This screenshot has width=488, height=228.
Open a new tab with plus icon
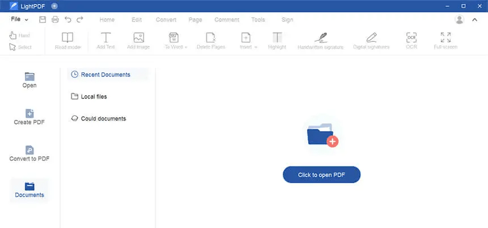click(54, 6)
